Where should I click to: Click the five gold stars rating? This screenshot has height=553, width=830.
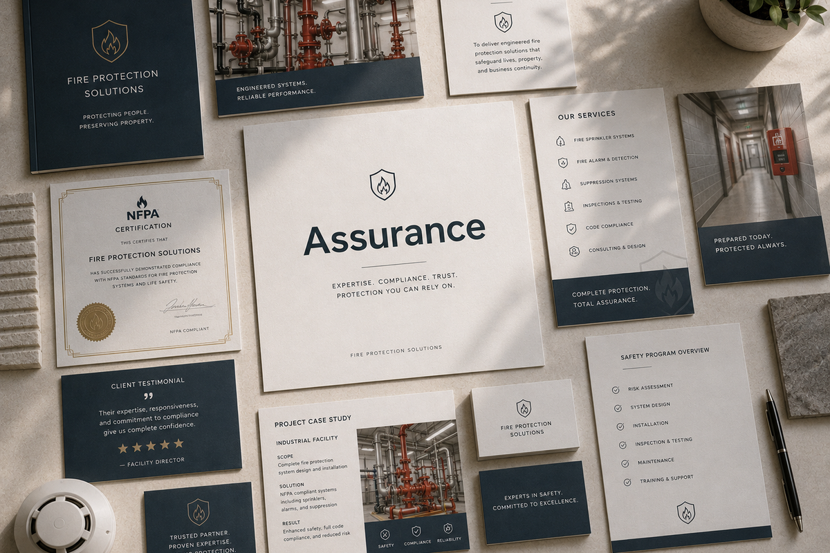click(x=151, y=445)
